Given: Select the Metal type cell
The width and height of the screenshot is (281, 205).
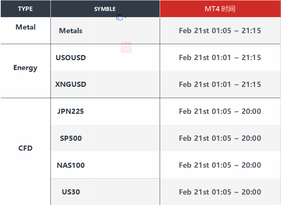Looking at the screenshot, I should pyautogui.click(x=26, y=31).
